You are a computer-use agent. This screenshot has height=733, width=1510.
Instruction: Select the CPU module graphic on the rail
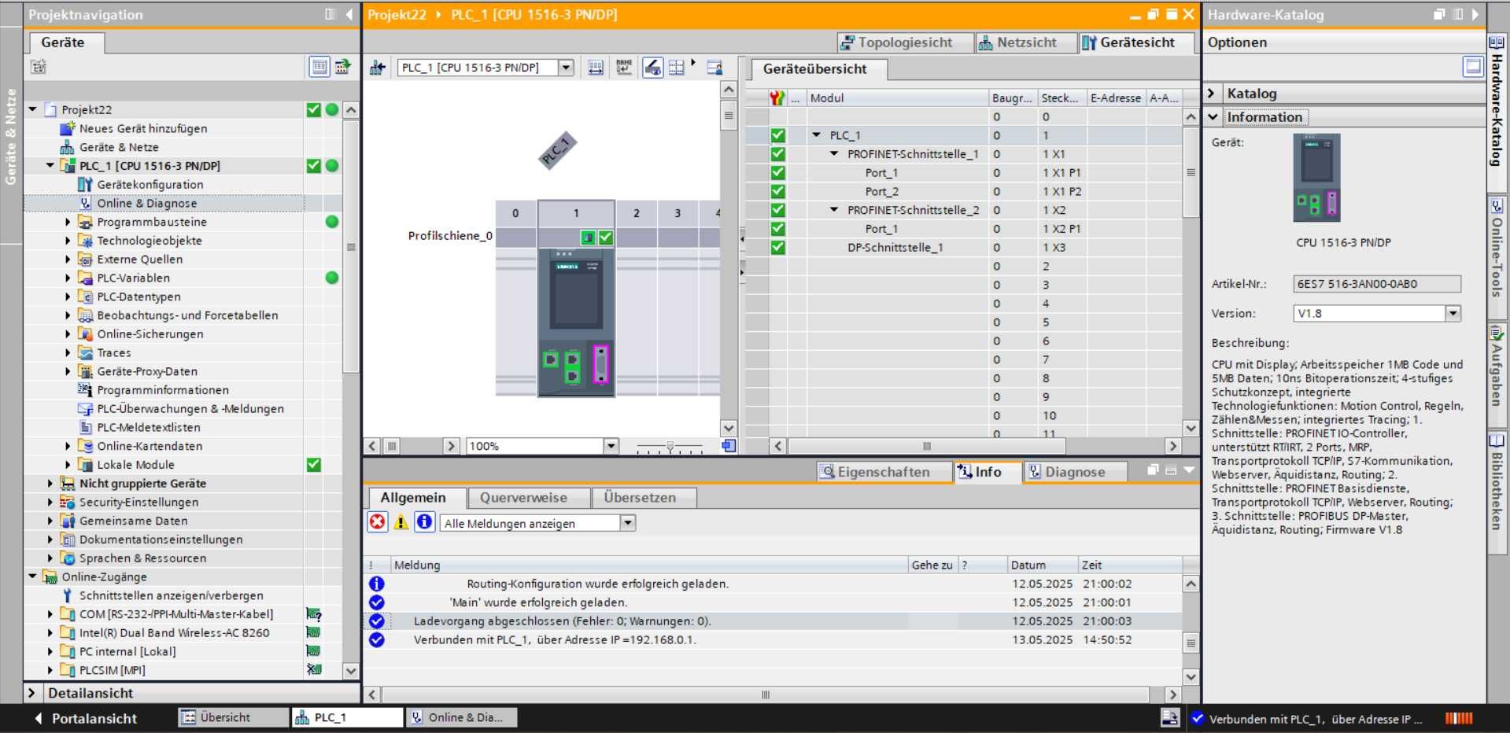tap(576, 322)
